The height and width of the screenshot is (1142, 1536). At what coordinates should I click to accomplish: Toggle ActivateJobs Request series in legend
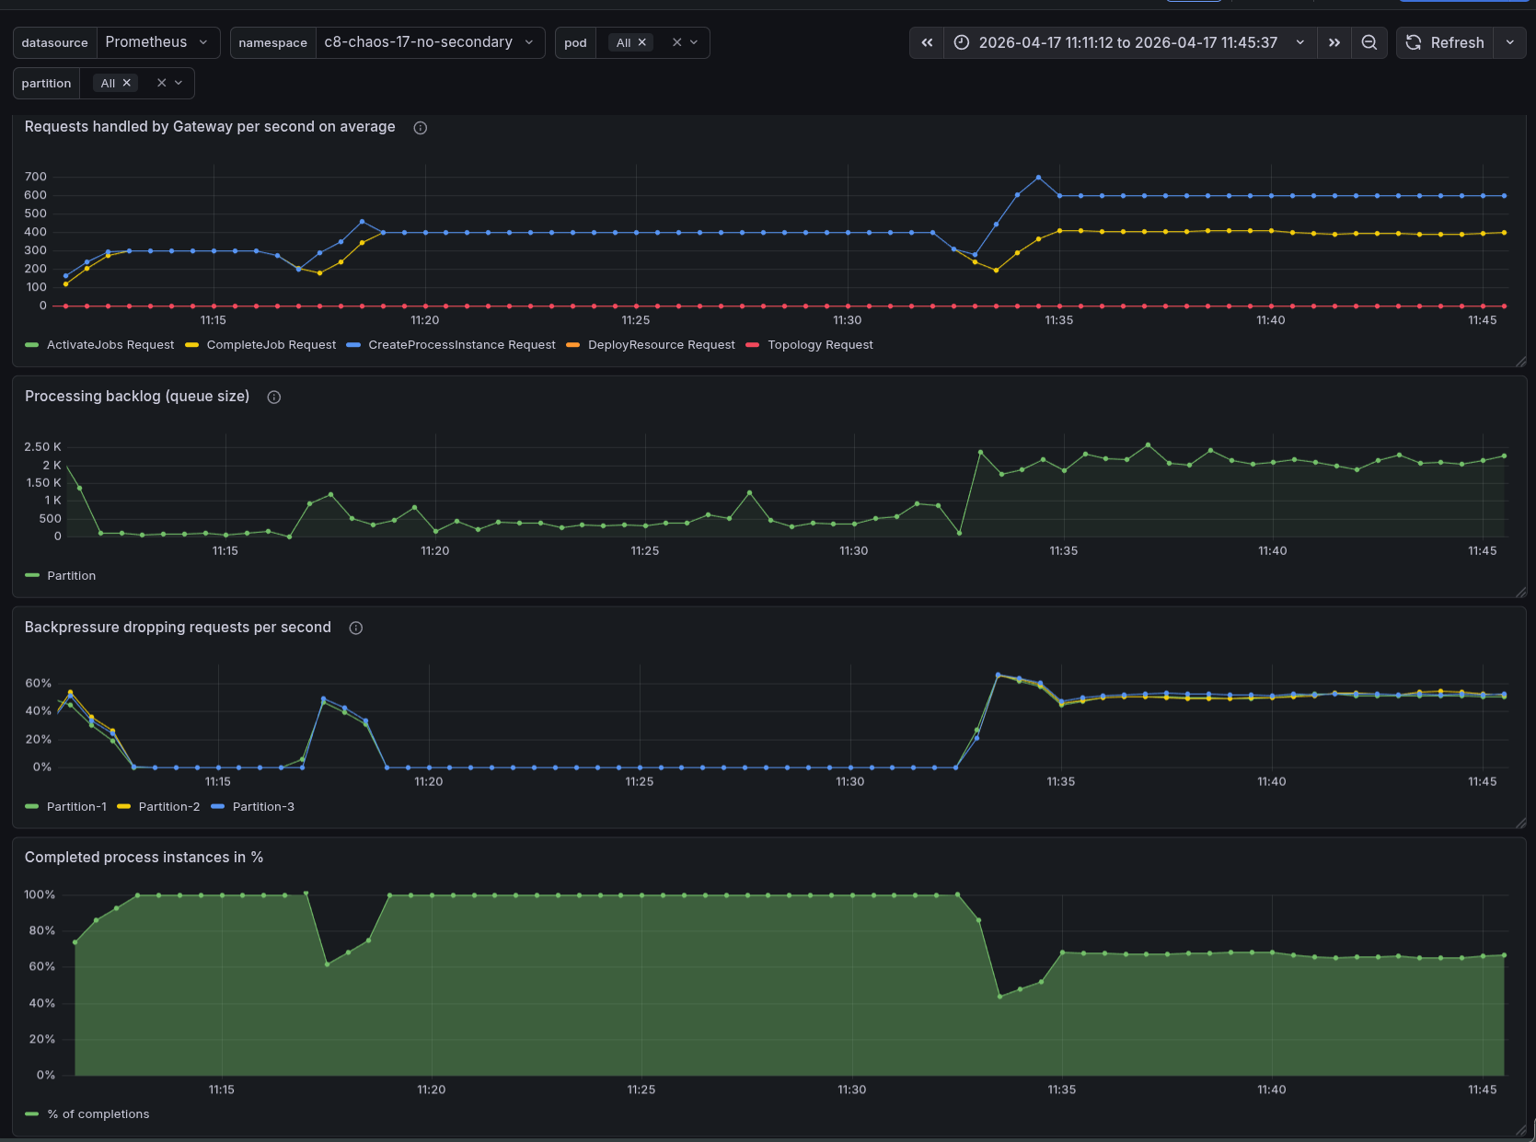point(110,345)
